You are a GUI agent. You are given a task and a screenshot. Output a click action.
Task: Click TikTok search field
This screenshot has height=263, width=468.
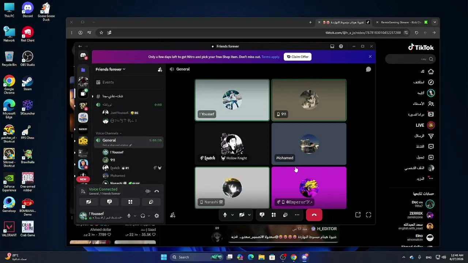point(410,59)
